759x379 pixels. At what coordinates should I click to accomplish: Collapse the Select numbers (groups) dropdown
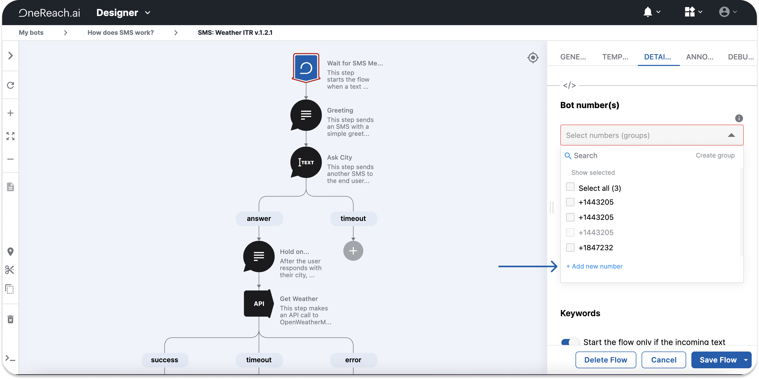731,135
